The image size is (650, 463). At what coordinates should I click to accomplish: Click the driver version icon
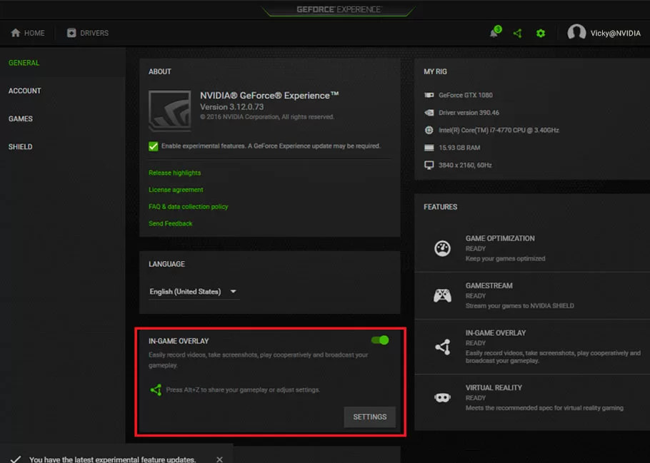tap(429, 113)
